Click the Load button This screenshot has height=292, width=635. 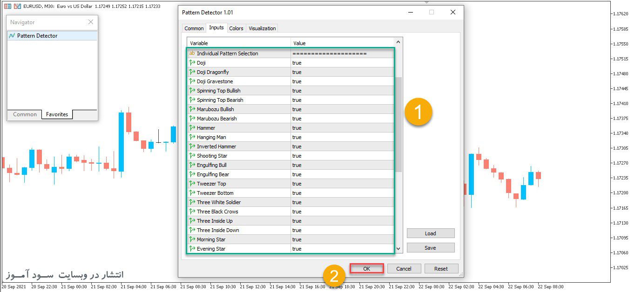430,233
